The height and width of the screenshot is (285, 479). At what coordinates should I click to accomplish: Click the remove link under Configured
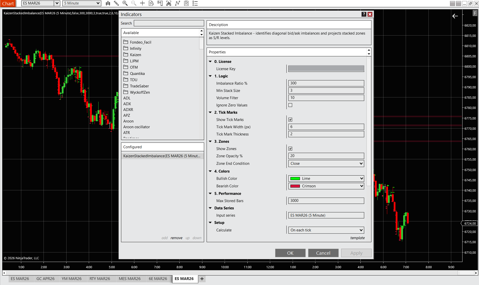point(176,238)
